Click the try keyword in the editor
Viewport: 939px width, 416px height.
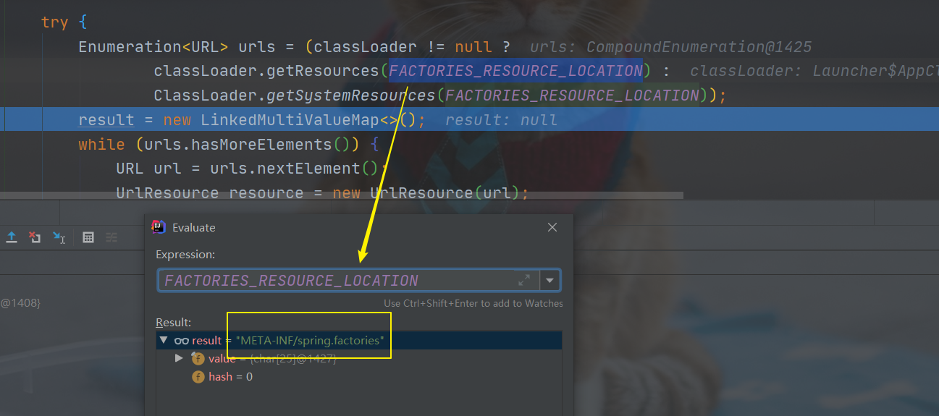(54, 22)
